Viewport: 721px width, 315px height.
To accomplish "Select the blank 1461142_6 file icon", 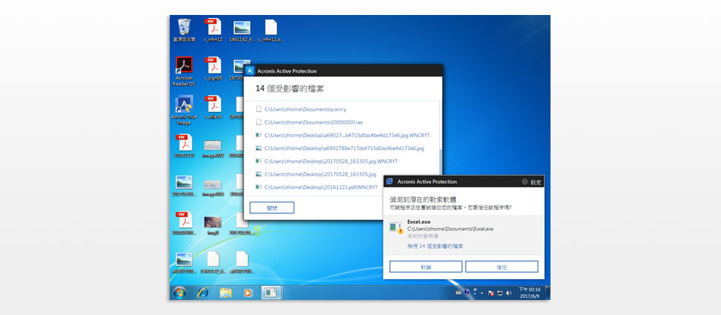I will pyautogui.click(x=213, y=262).
